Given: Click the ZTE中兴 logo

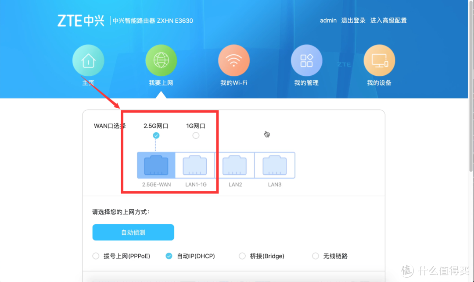Looking at the screenshot, I should (x=81, y=20).
